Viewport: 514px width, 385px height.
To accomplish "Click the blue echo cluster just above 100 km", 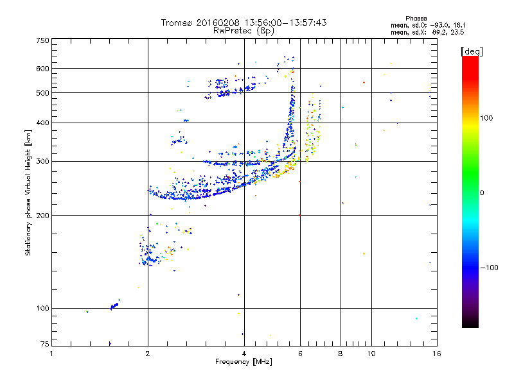I will pyautogui.click(x=114, y=306).
